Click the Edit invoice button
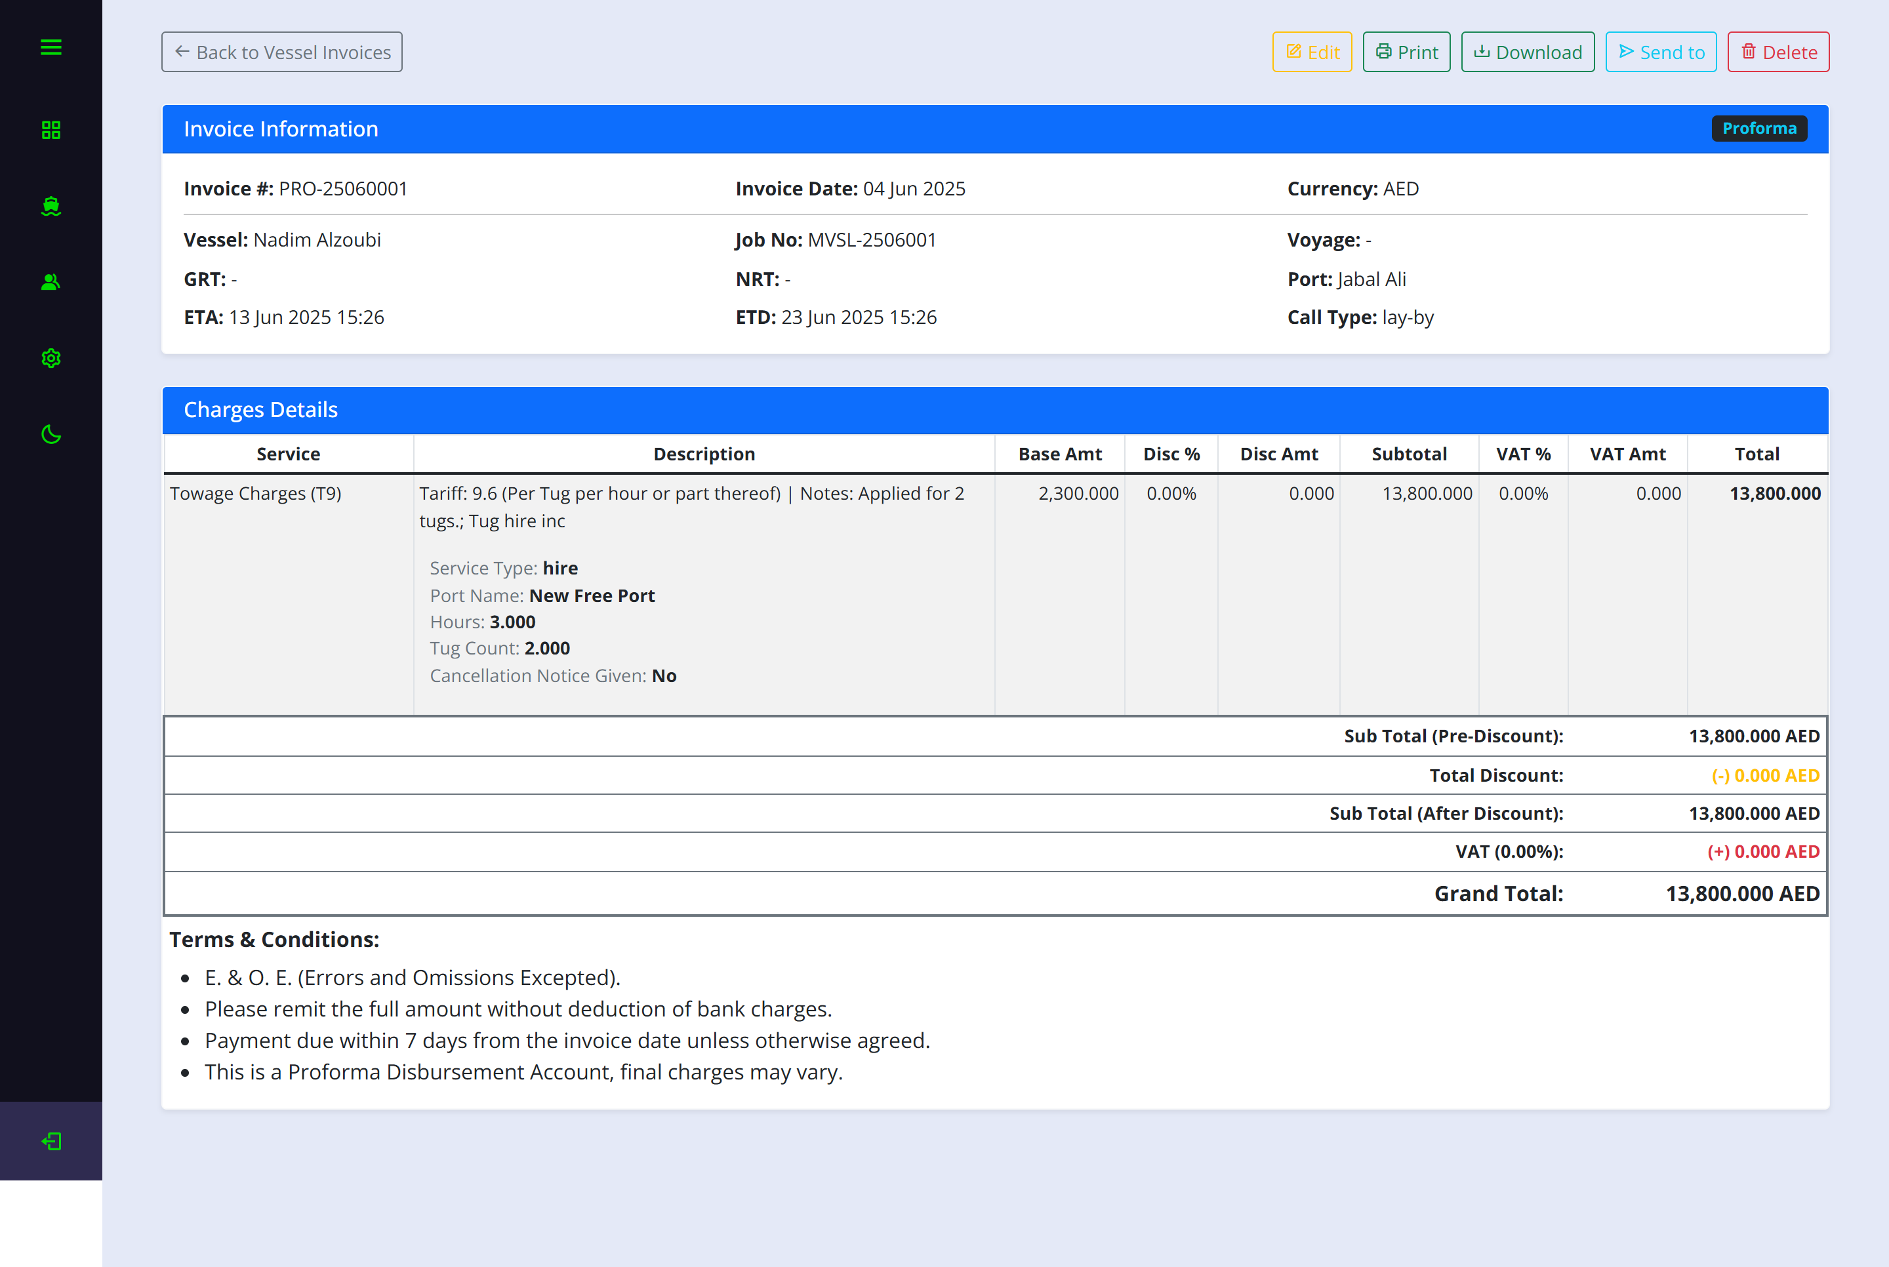The height and width of the screenshot is (1267, 1889). tap(1311, 52)
